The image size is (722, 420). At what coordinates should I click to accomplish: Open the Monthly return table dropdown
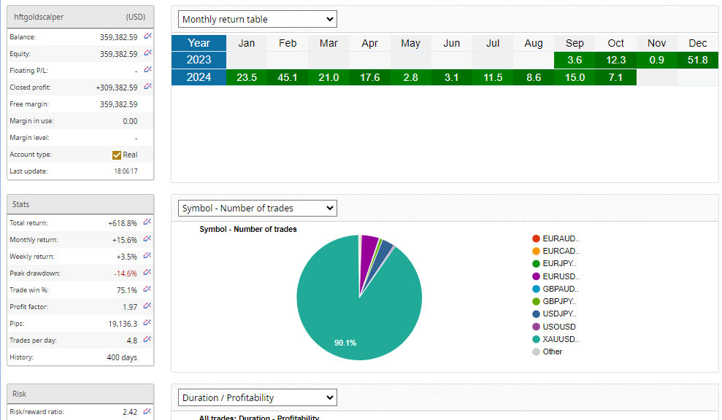(257, 19)
